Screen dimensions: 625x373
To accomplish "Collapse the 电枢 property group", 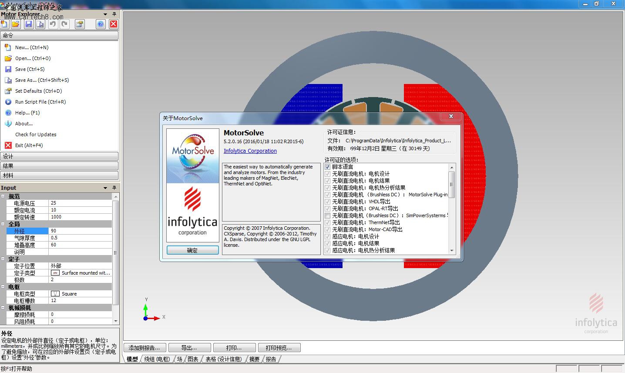I will pos(3,287).
